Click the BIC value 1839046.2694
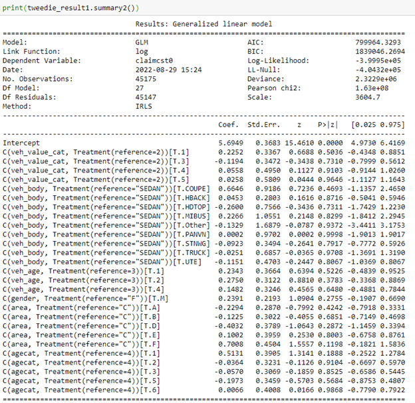The height and width of the screenshot is (403, 415). pyautogui.click(x=381, y=50)
